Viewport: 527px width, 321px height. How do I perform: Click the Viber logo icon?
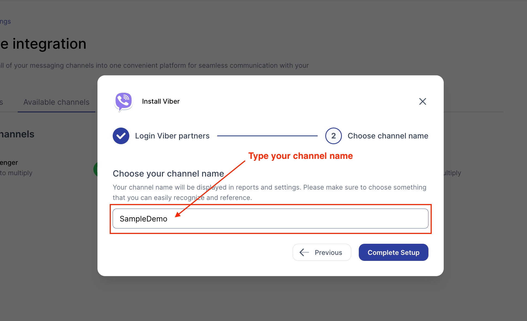pos(124,101)
